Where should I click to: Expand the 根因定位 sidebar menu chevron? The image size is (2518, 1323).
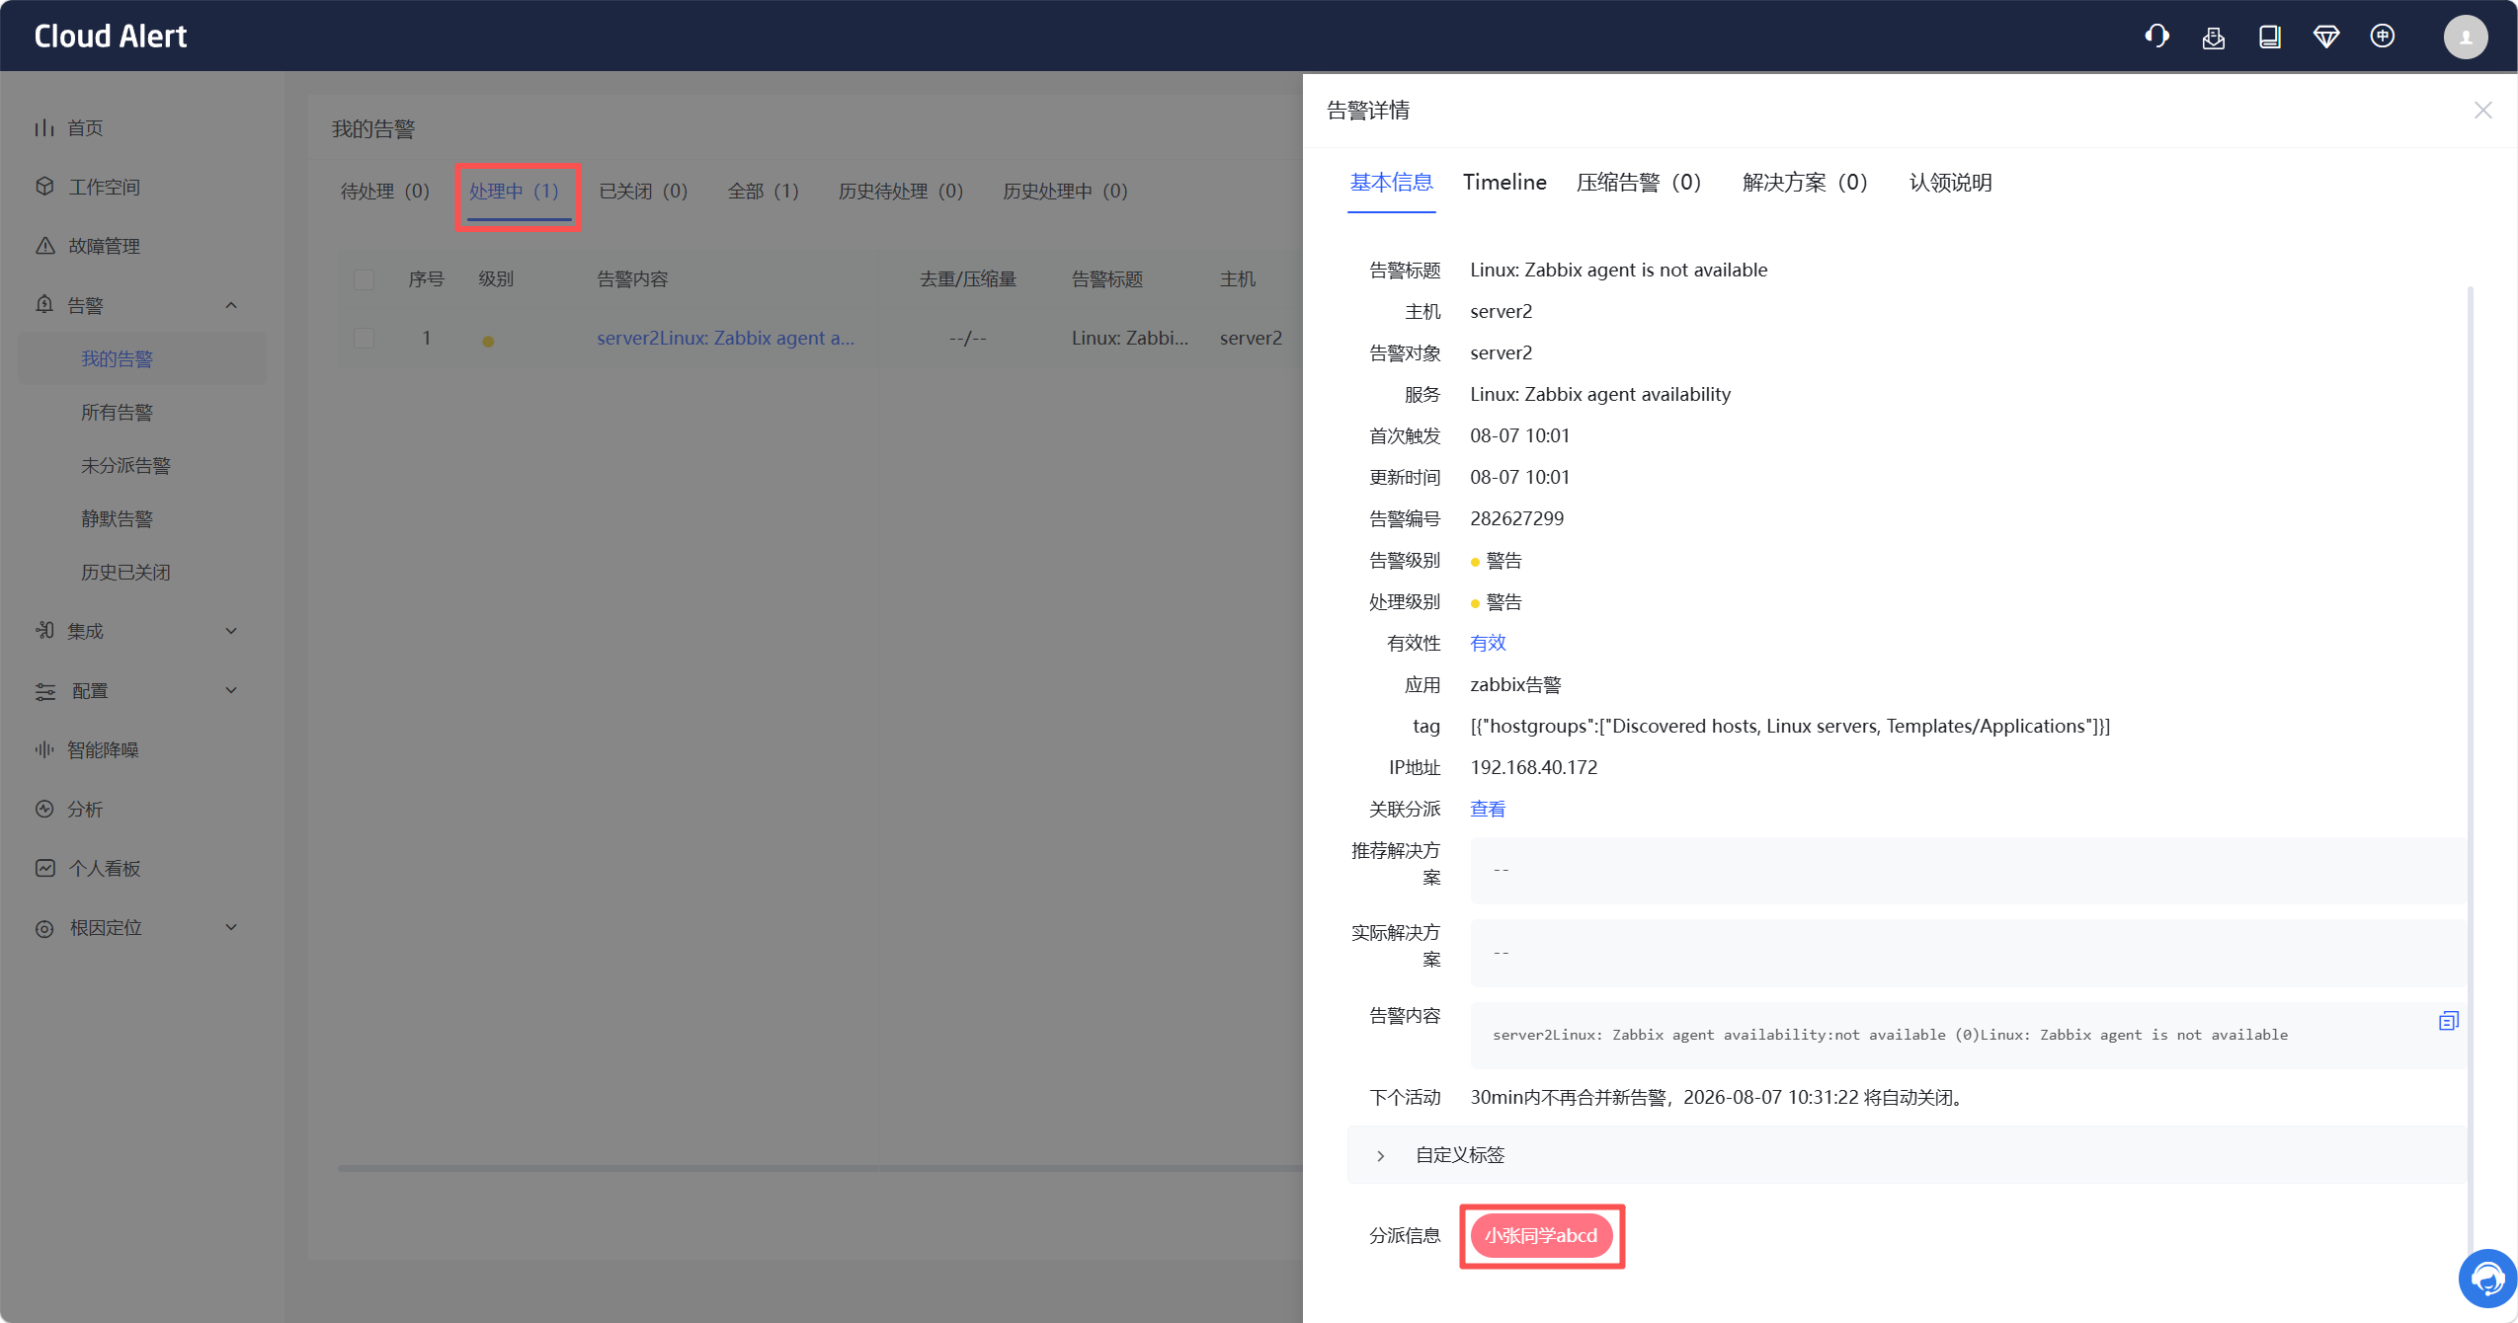tap(231, 927)
